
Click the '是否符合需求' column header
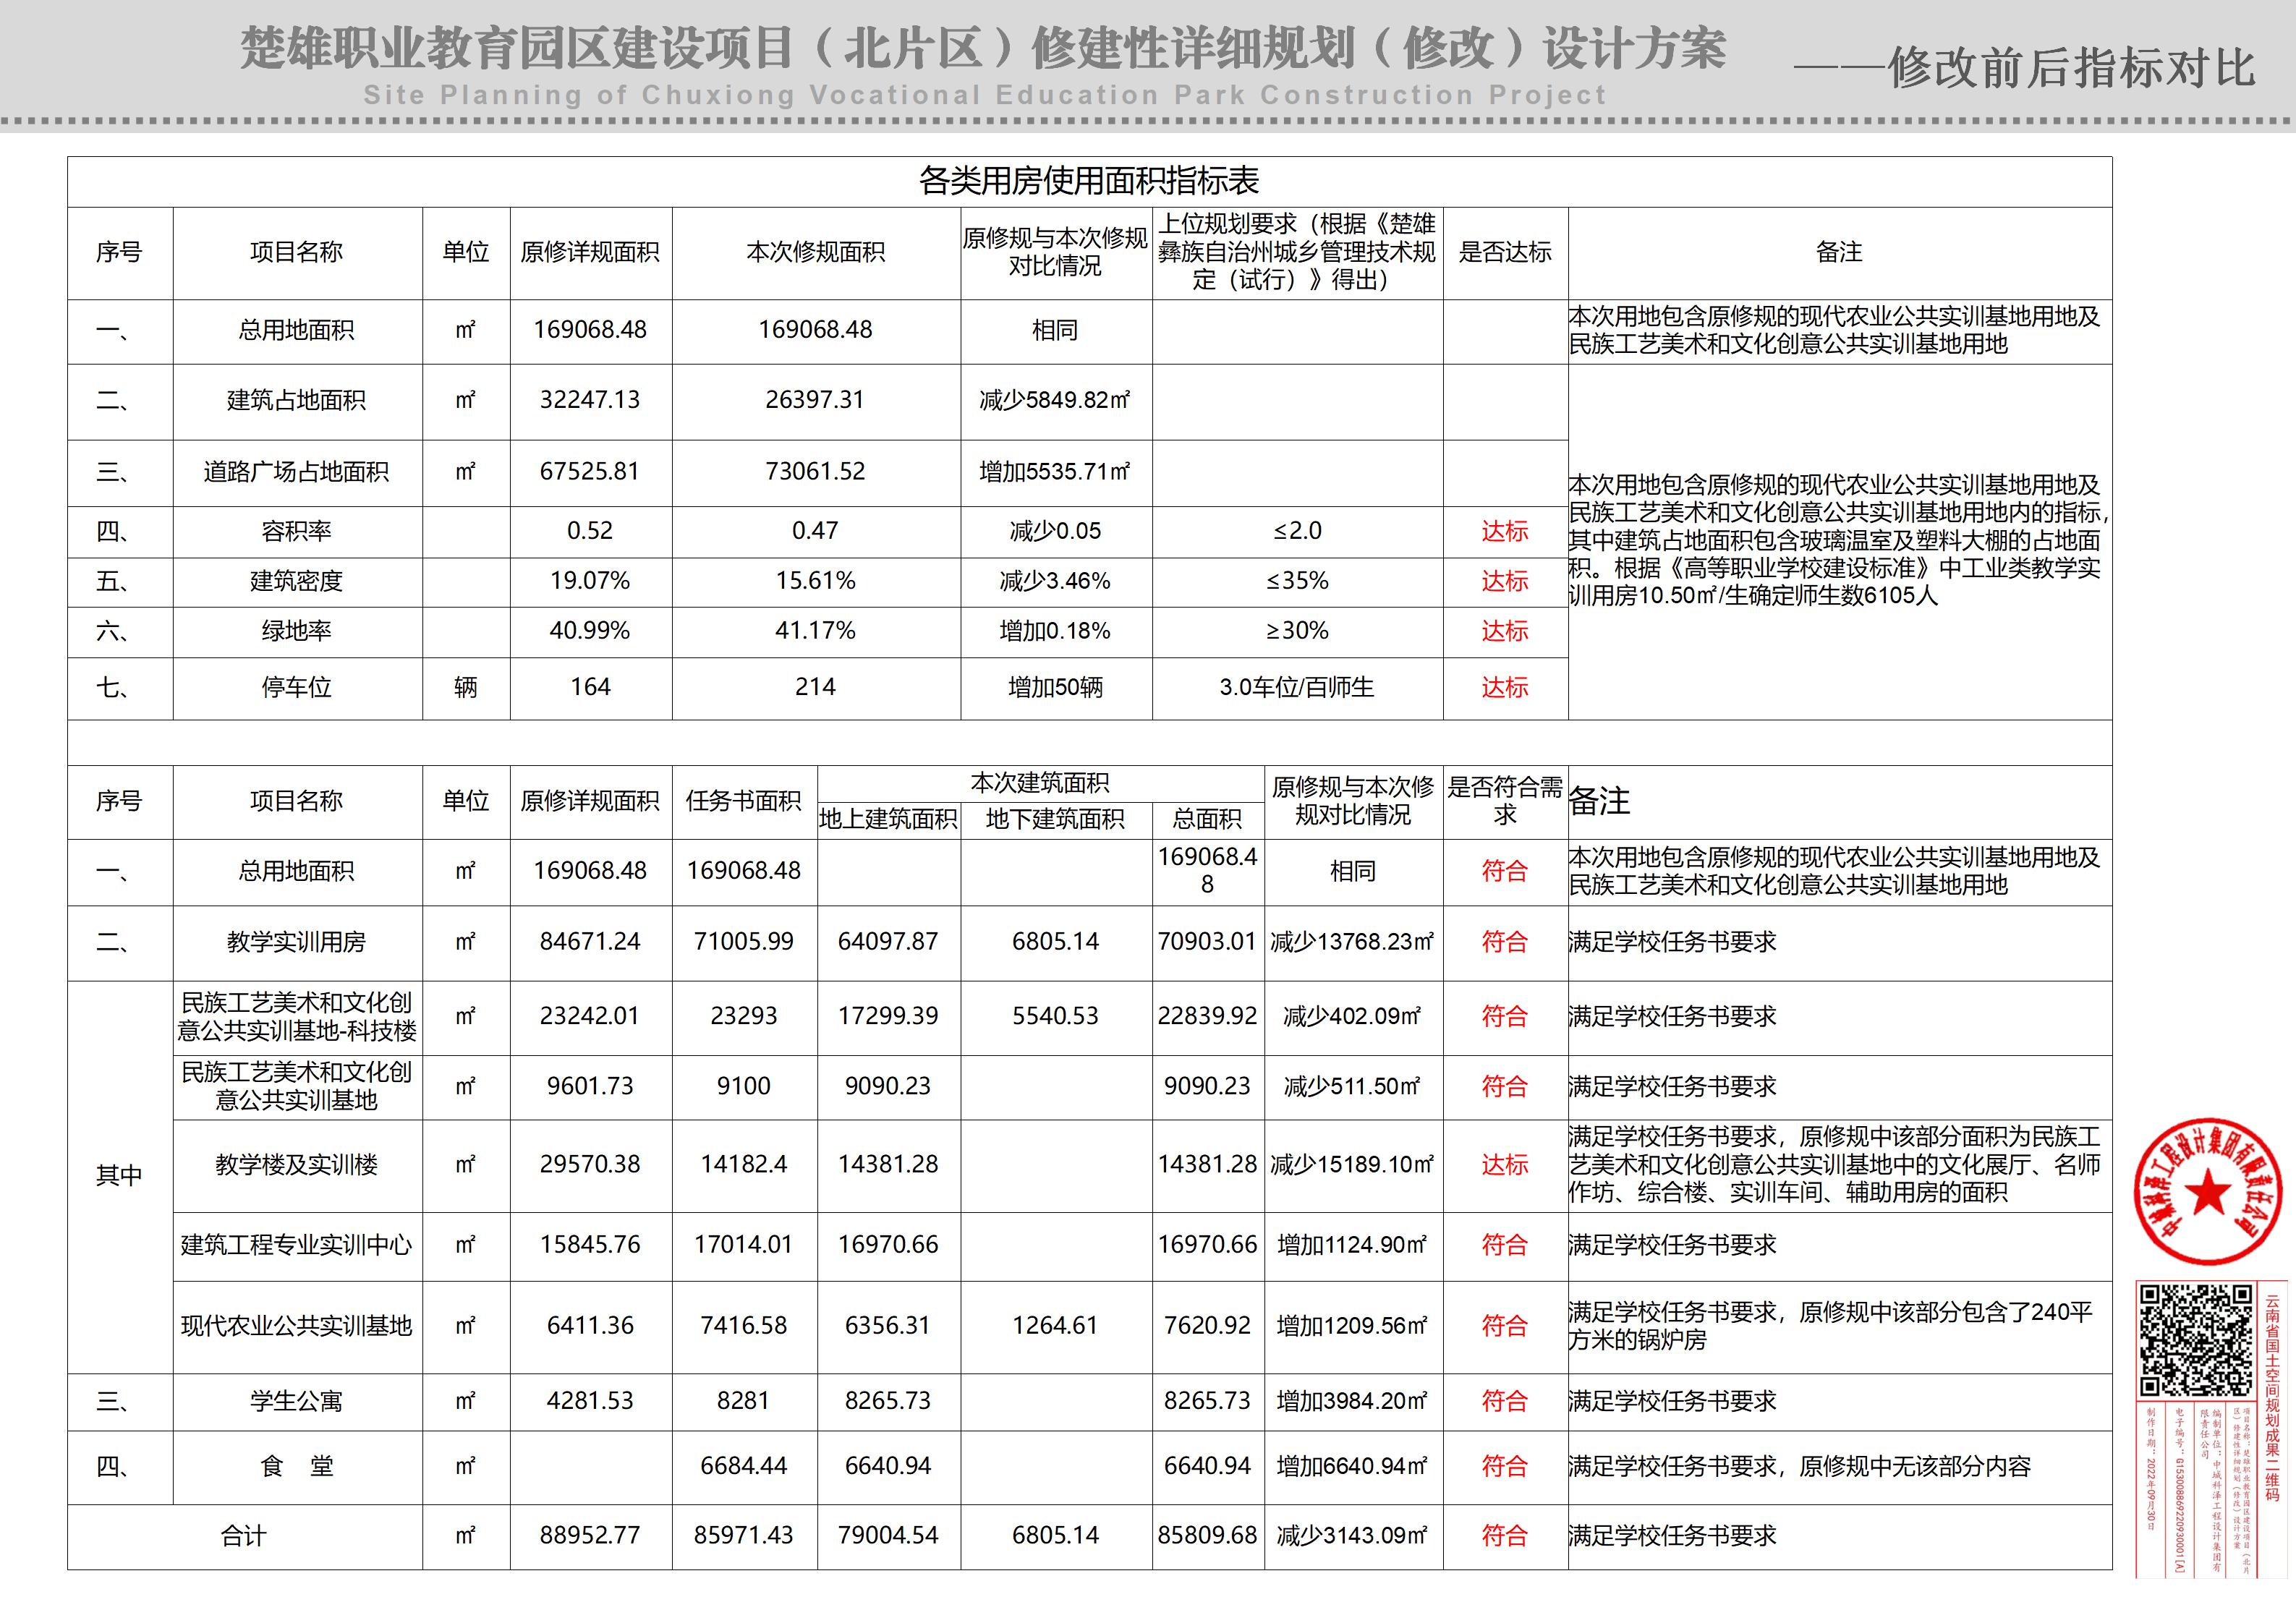coord(1504,801)
